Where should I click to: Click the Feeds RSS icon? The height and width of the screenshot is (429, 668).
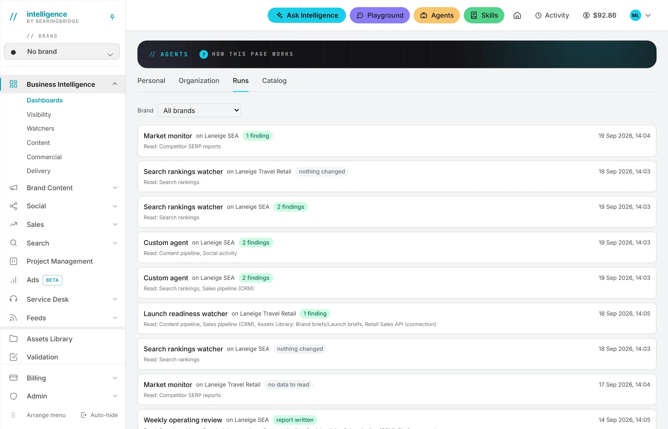pyautogui.click(x=13, y=318)
